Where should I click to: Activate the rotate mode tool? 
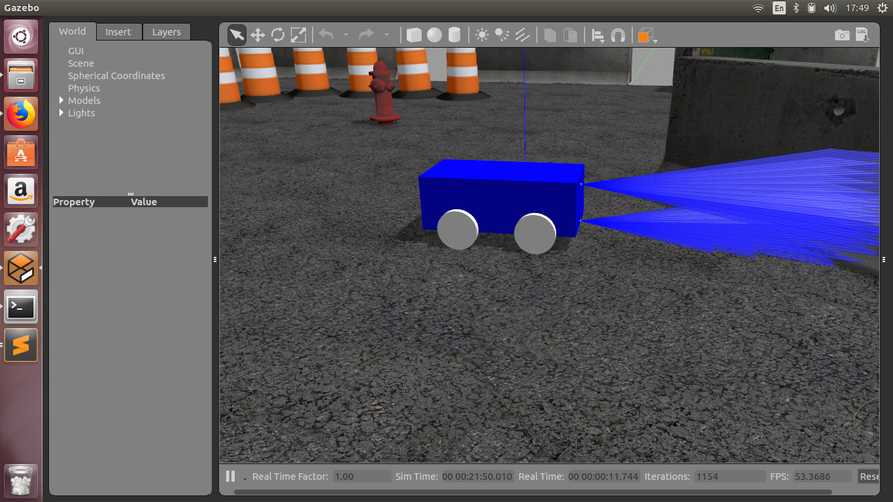pos(278,35)
